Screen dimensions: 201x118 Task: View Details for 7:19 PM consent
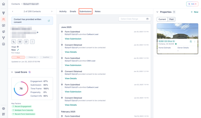click(71, 105)
